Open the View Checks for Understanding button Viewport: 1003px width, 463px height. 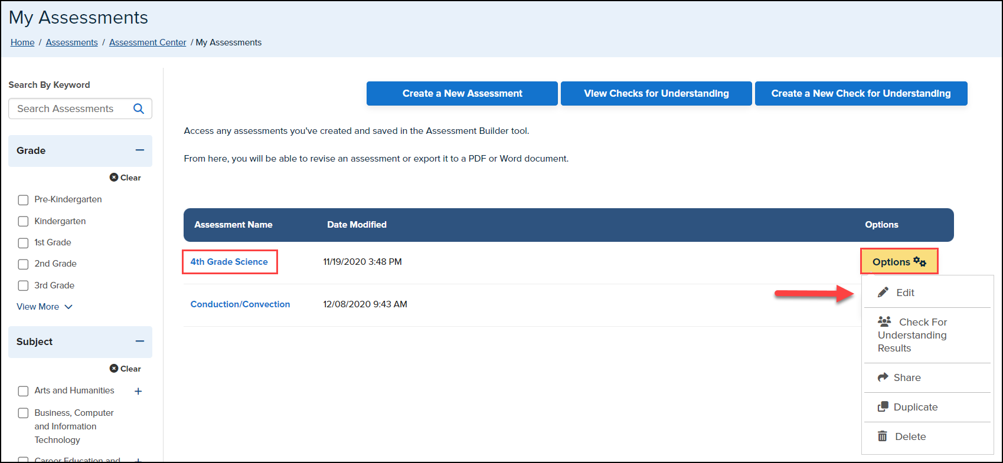pos(656,94)
